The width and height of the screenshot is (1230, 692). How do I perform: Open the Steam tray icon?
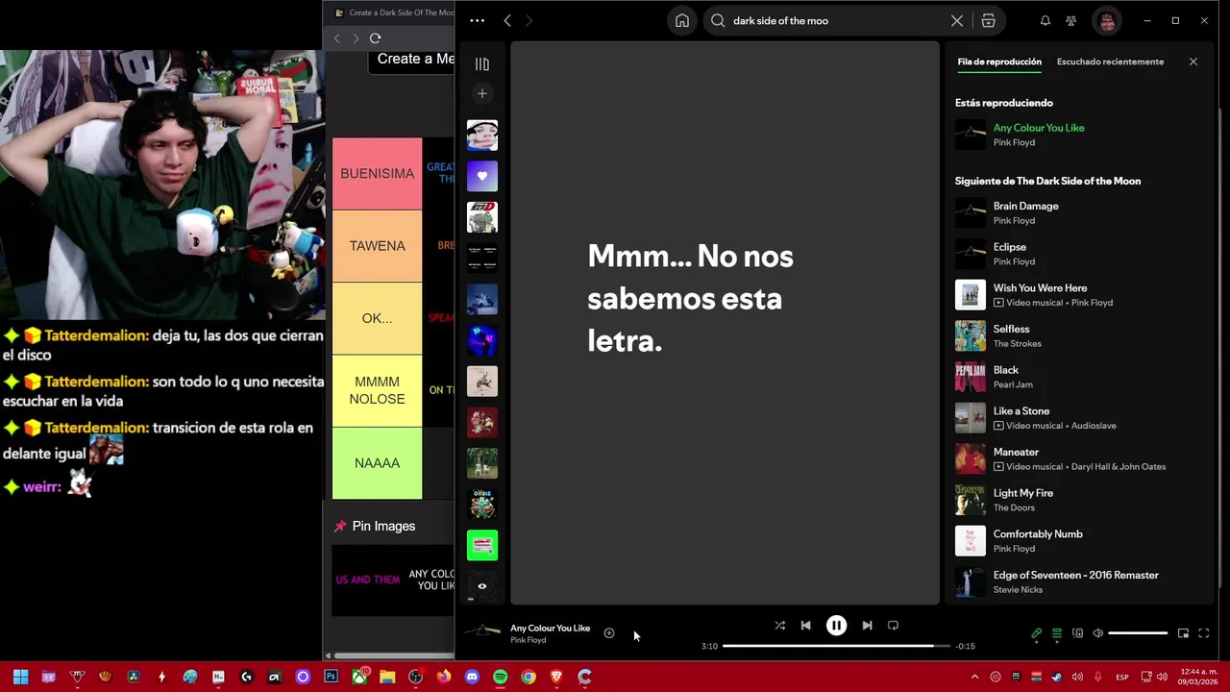coord(1057,677)
